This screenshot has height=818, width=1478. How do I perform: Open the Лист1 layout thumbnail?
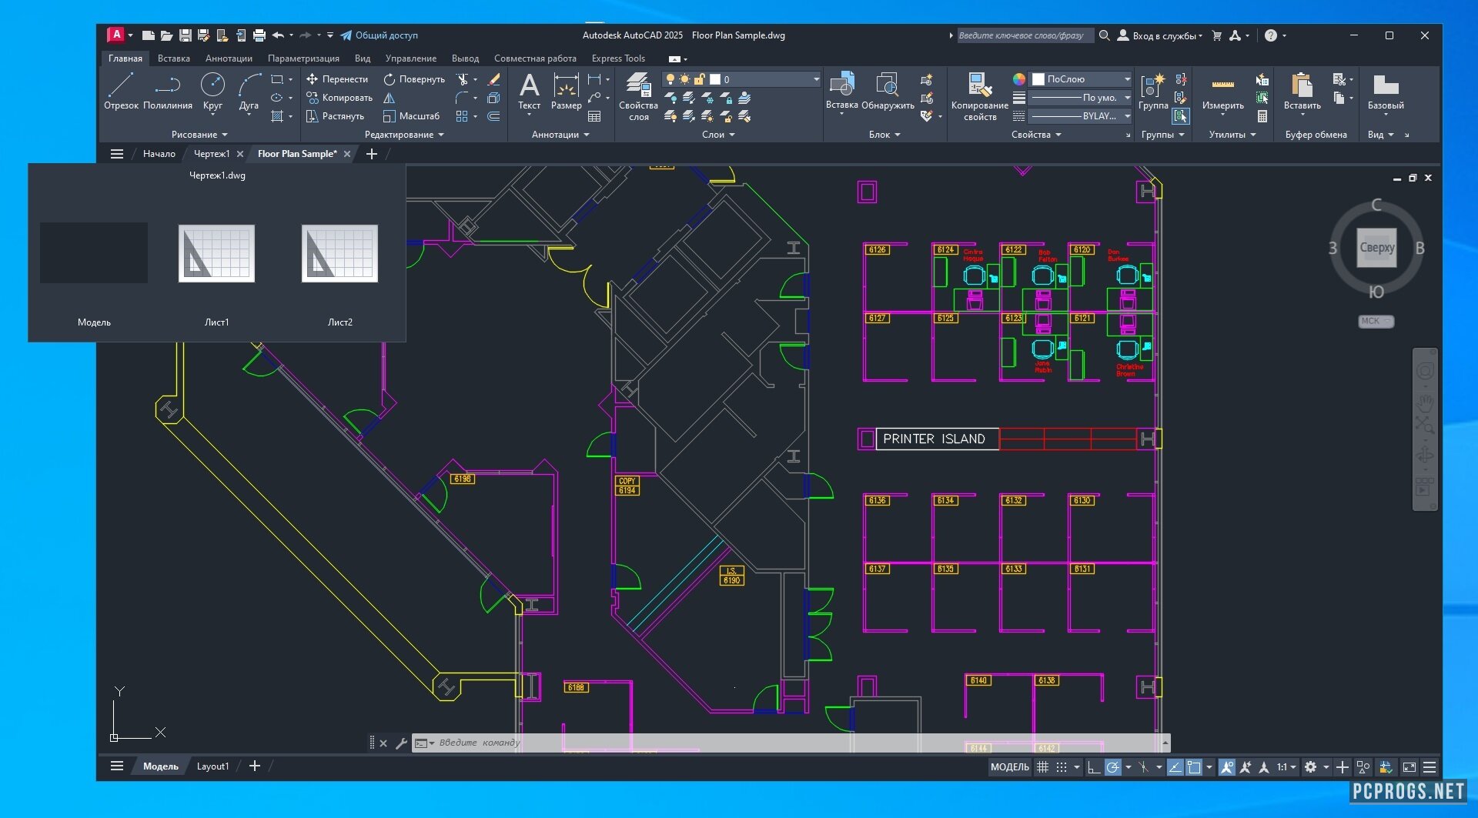(216, 254)
